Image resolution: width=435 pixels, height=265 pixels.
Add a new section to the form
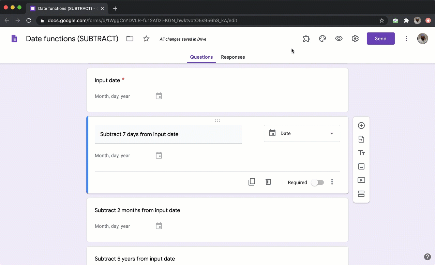click(361, 194)
